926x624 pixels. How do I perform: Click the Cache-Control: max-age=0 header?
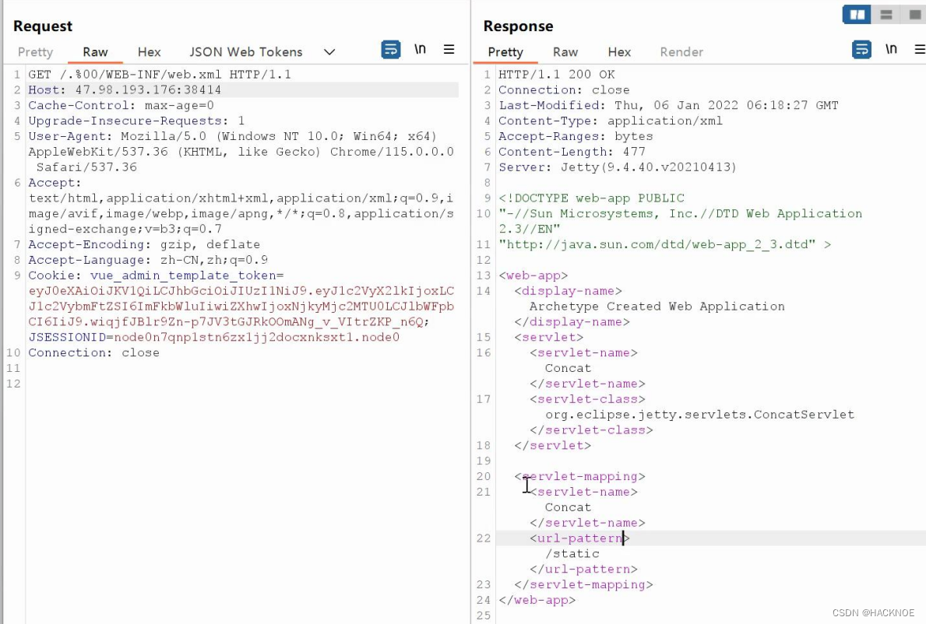pyautogui.click(x=121, y=105)
